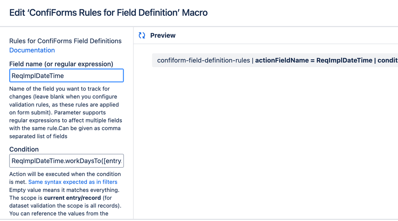Click 'confiform-field-definition-rules' text in the preview
This screenshot has height=221, width=398.
click(203, 60)
